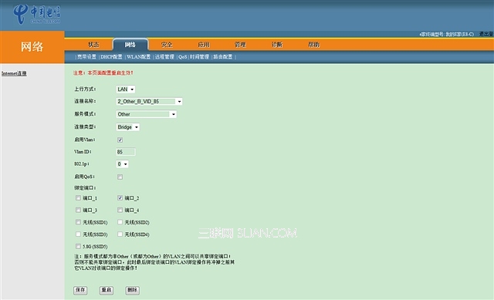Open 时间管理 submenu item

199,56
